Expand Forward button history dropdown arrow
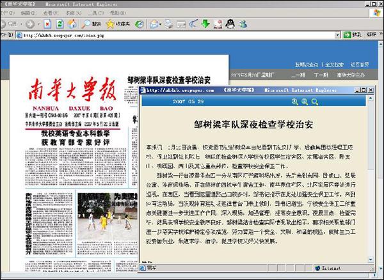 tap(38, 24)
